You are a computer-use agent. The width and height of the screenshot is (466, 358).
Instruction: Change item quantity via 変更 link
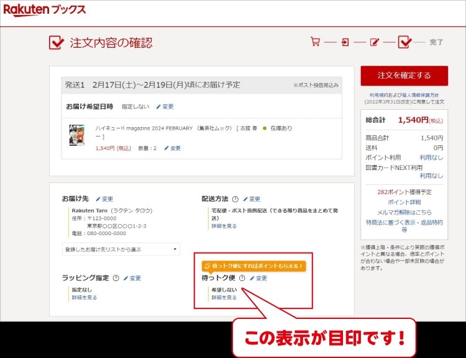173,148
